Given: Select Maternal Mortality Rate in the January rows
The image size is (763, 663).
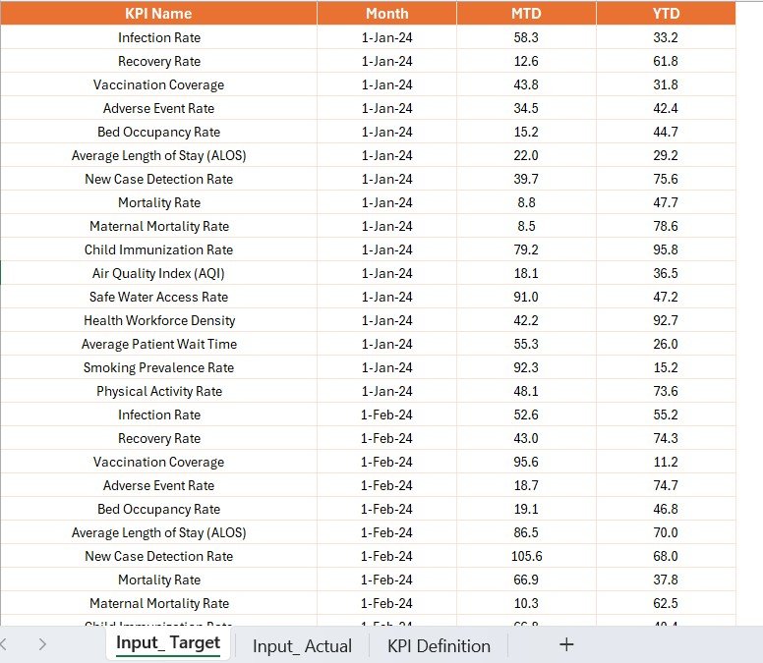Looking at the screenshot, I should coord(158,226).
